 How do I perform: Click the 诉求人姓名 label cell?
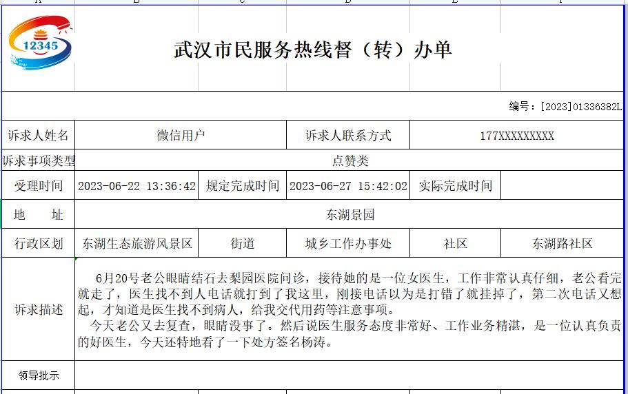point(39,136)
